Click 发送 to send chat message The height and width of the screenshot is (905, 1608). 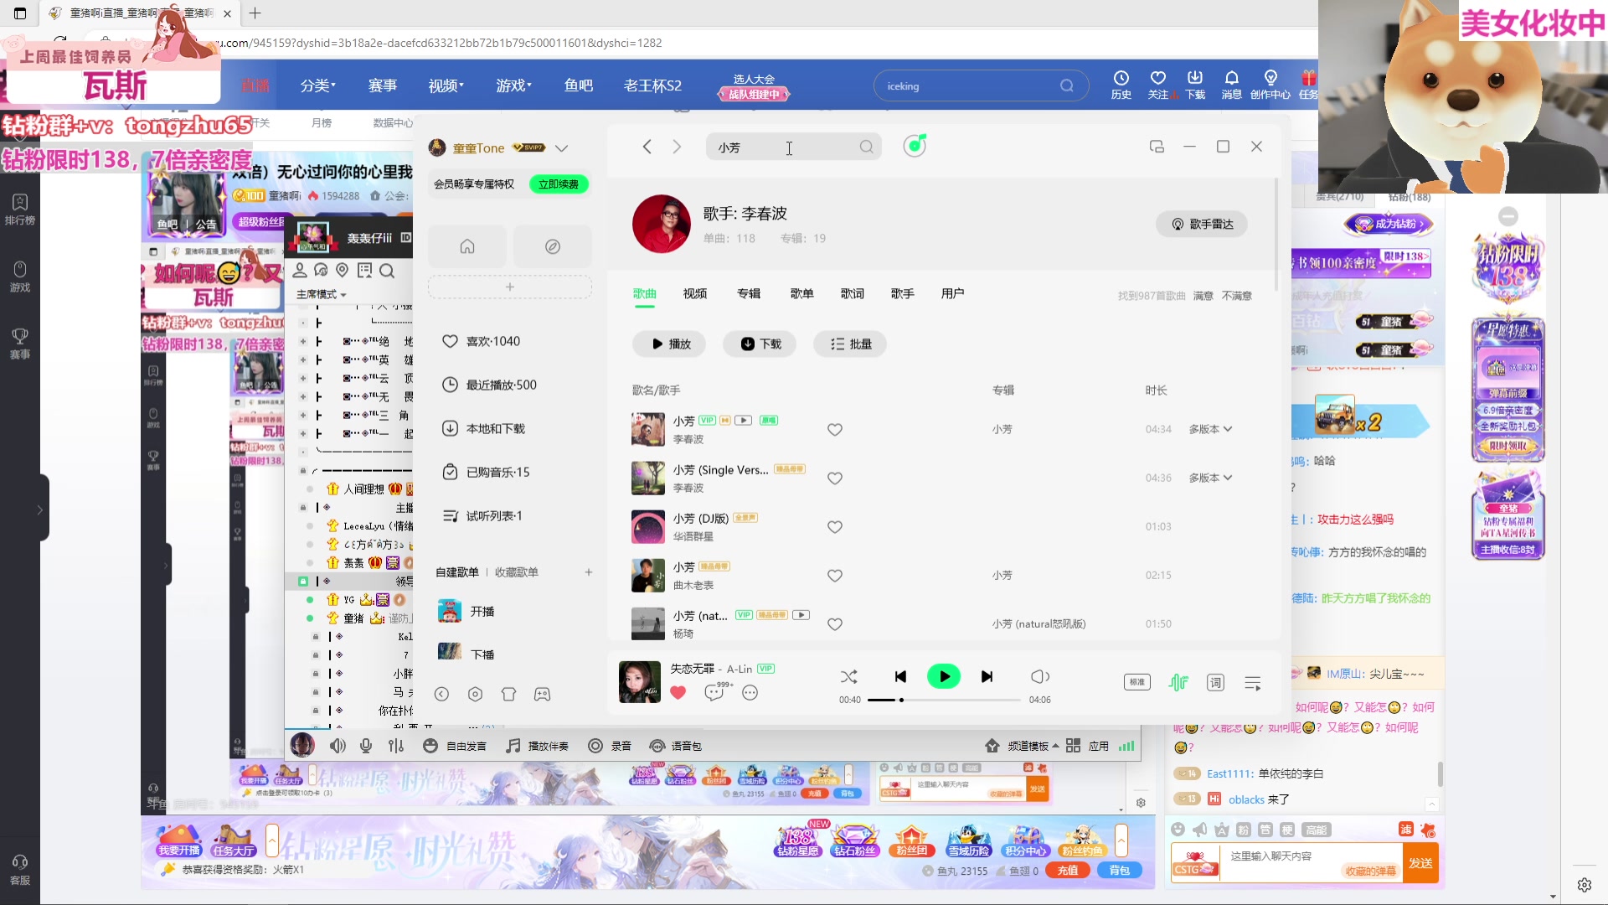pyautogui.click(x=1420, y=863)
